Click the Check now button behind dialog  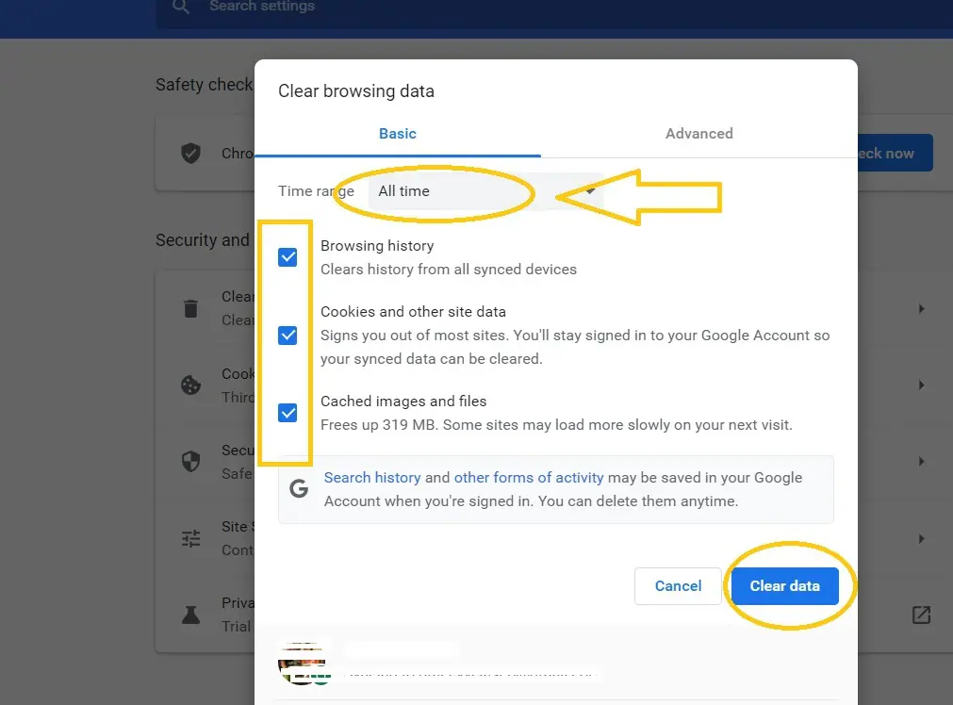tap(895, 153)
